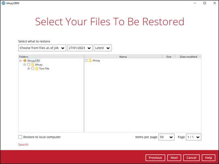Open the 27/01/2023 date dropdown

[80, 48]
